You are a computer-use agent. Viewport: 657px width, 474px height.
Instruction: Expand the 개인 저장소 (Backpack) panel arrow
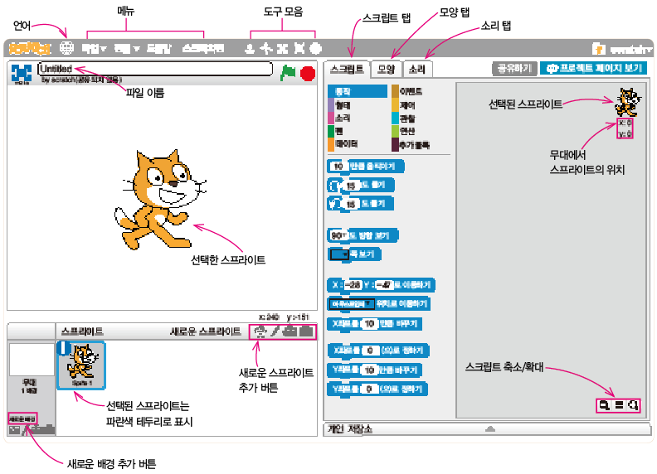490,428
